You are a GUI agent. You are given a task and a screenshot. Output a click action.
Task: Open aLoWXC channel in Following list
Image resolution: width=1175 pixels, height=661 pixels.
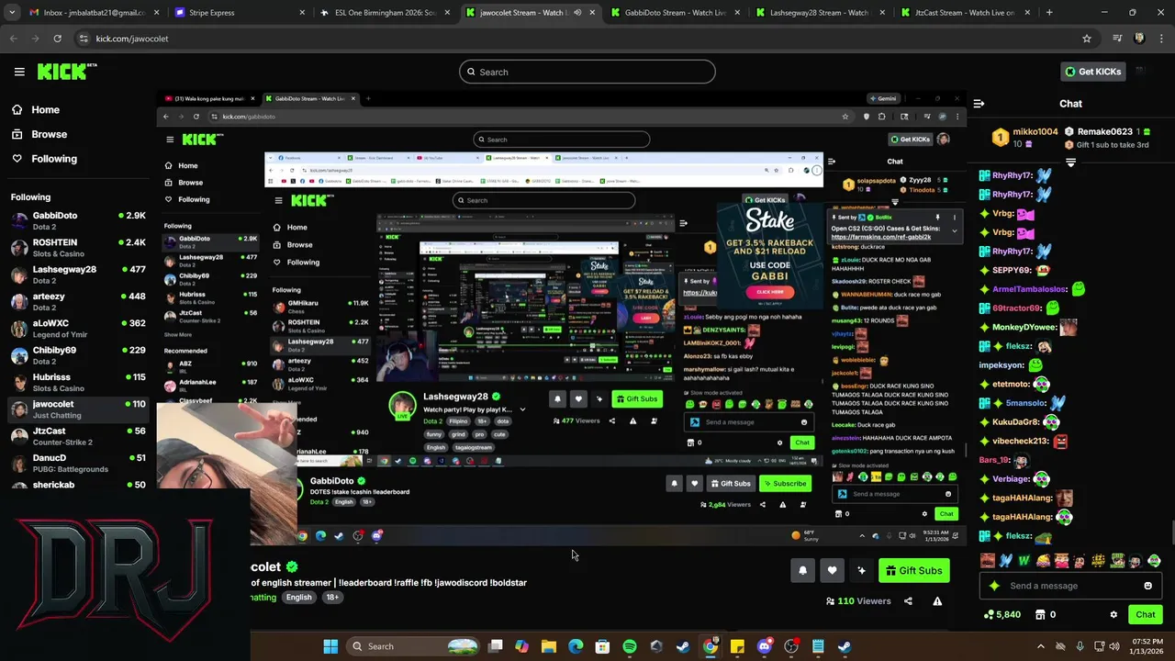78,329
